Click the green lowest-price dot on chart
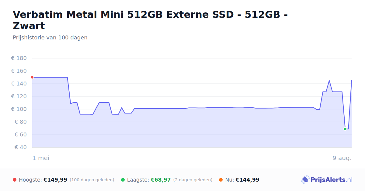Screen dimensions: 365x191 coord(345,129)
